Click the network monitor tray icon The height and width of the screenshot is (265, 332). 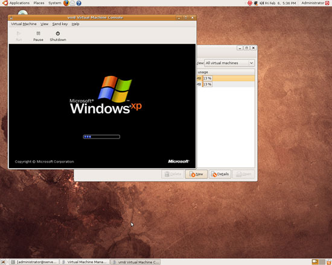(256, 3)
